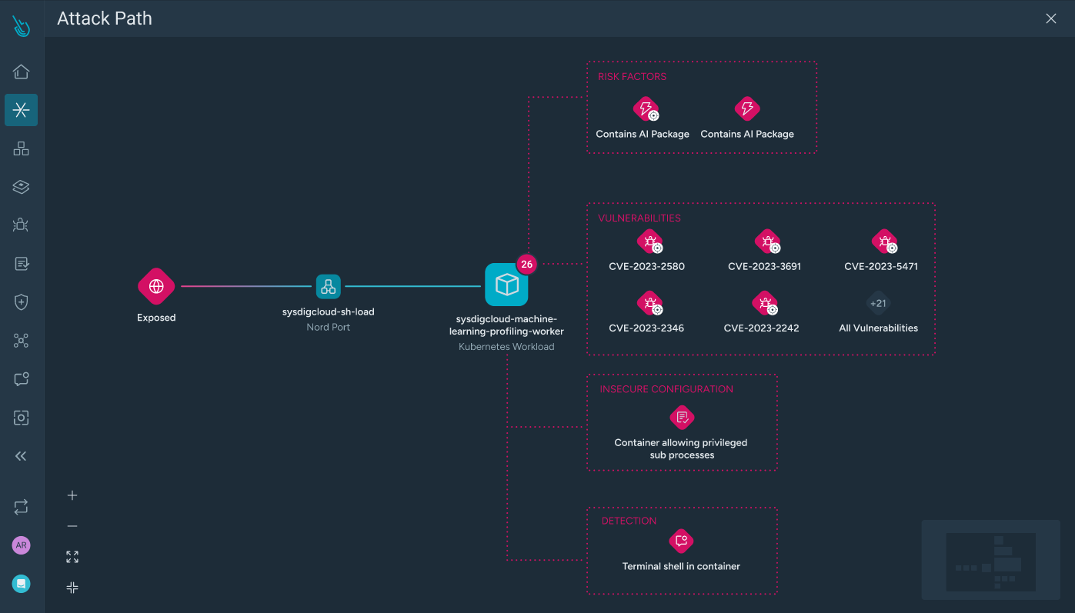Open CVE-2023-3691 vulnerability icon

766,242
